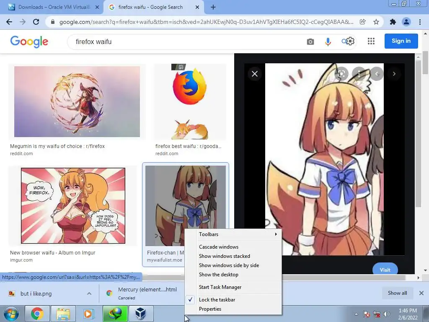Screen dimensions: 429x322
Task: Bookmark this page with the star icon
Action: click(x=376, y=22)
